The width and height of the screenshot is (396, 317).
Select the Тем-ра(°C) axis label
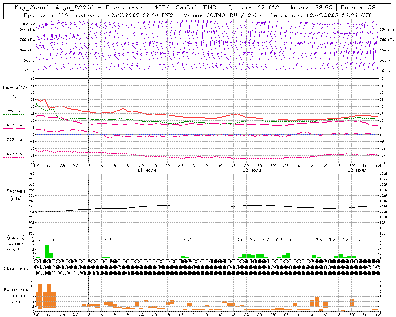click(15, 88)
